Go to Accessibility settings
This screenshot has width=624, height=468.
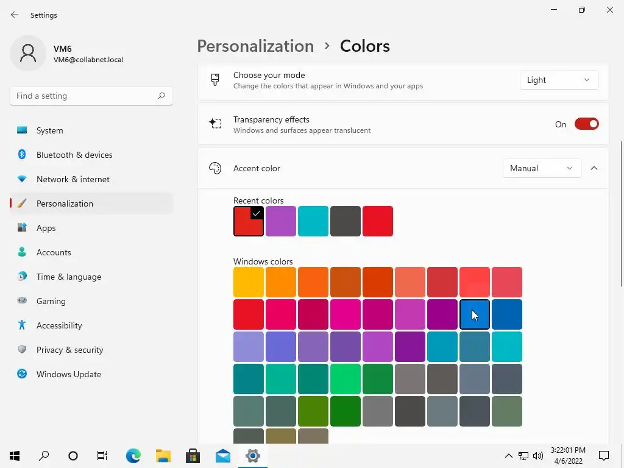[x=91, y=325]
